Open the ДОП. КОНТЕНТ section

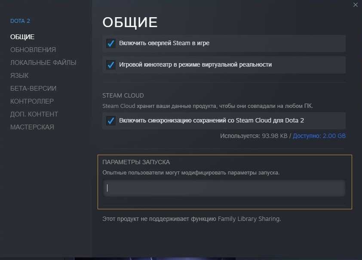34,114
